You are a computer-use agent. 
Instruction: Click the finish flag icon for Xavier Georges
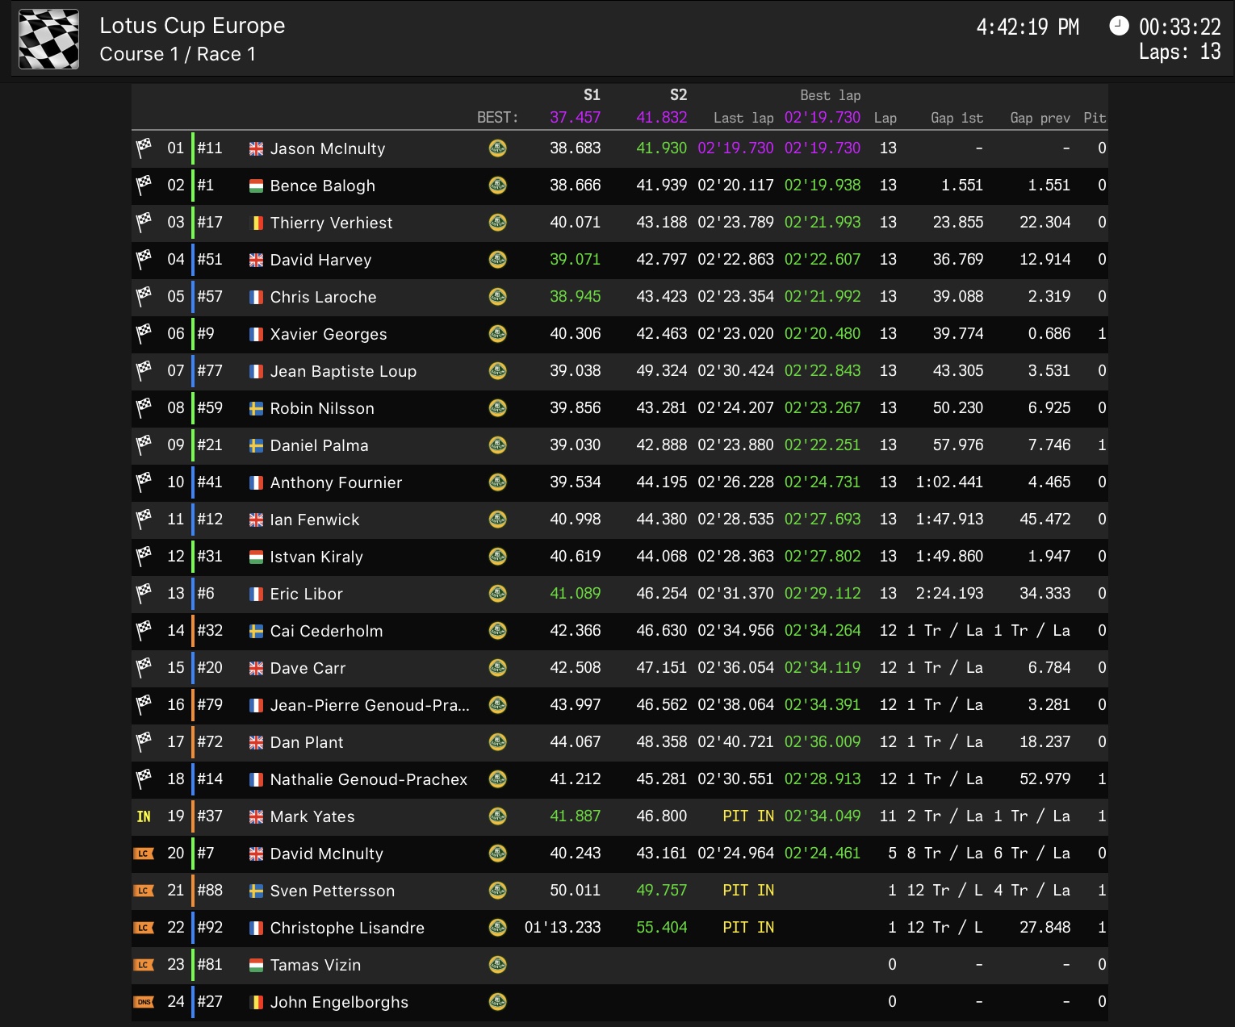[144, 333]
